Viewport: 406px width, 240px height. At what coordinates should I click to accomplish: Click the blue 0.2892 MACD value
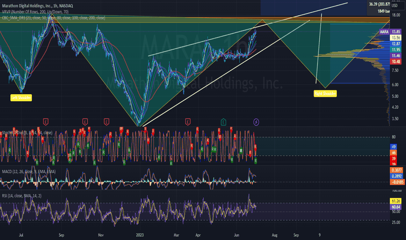[x=397, y=176]
